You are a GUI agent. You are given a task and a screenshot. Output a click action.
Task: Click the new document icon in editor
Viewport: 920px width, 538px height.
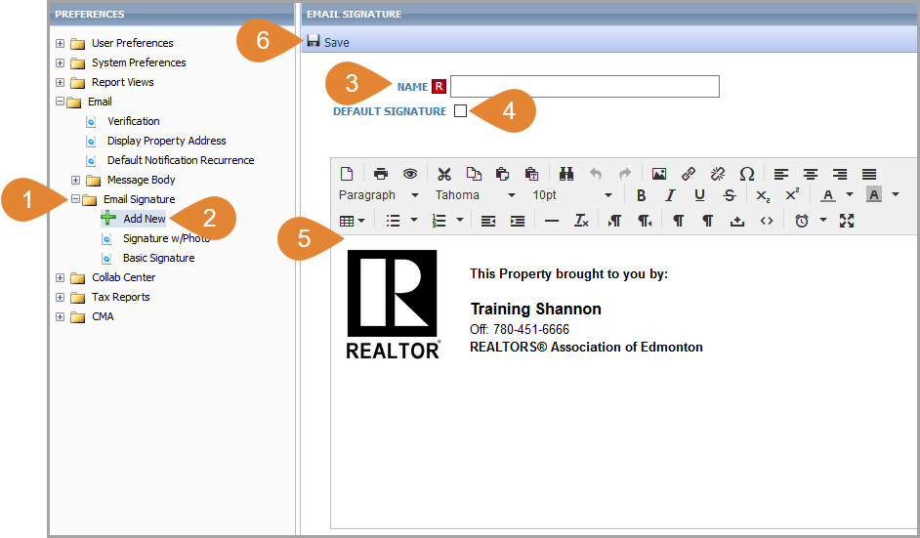tap(347, 174)
